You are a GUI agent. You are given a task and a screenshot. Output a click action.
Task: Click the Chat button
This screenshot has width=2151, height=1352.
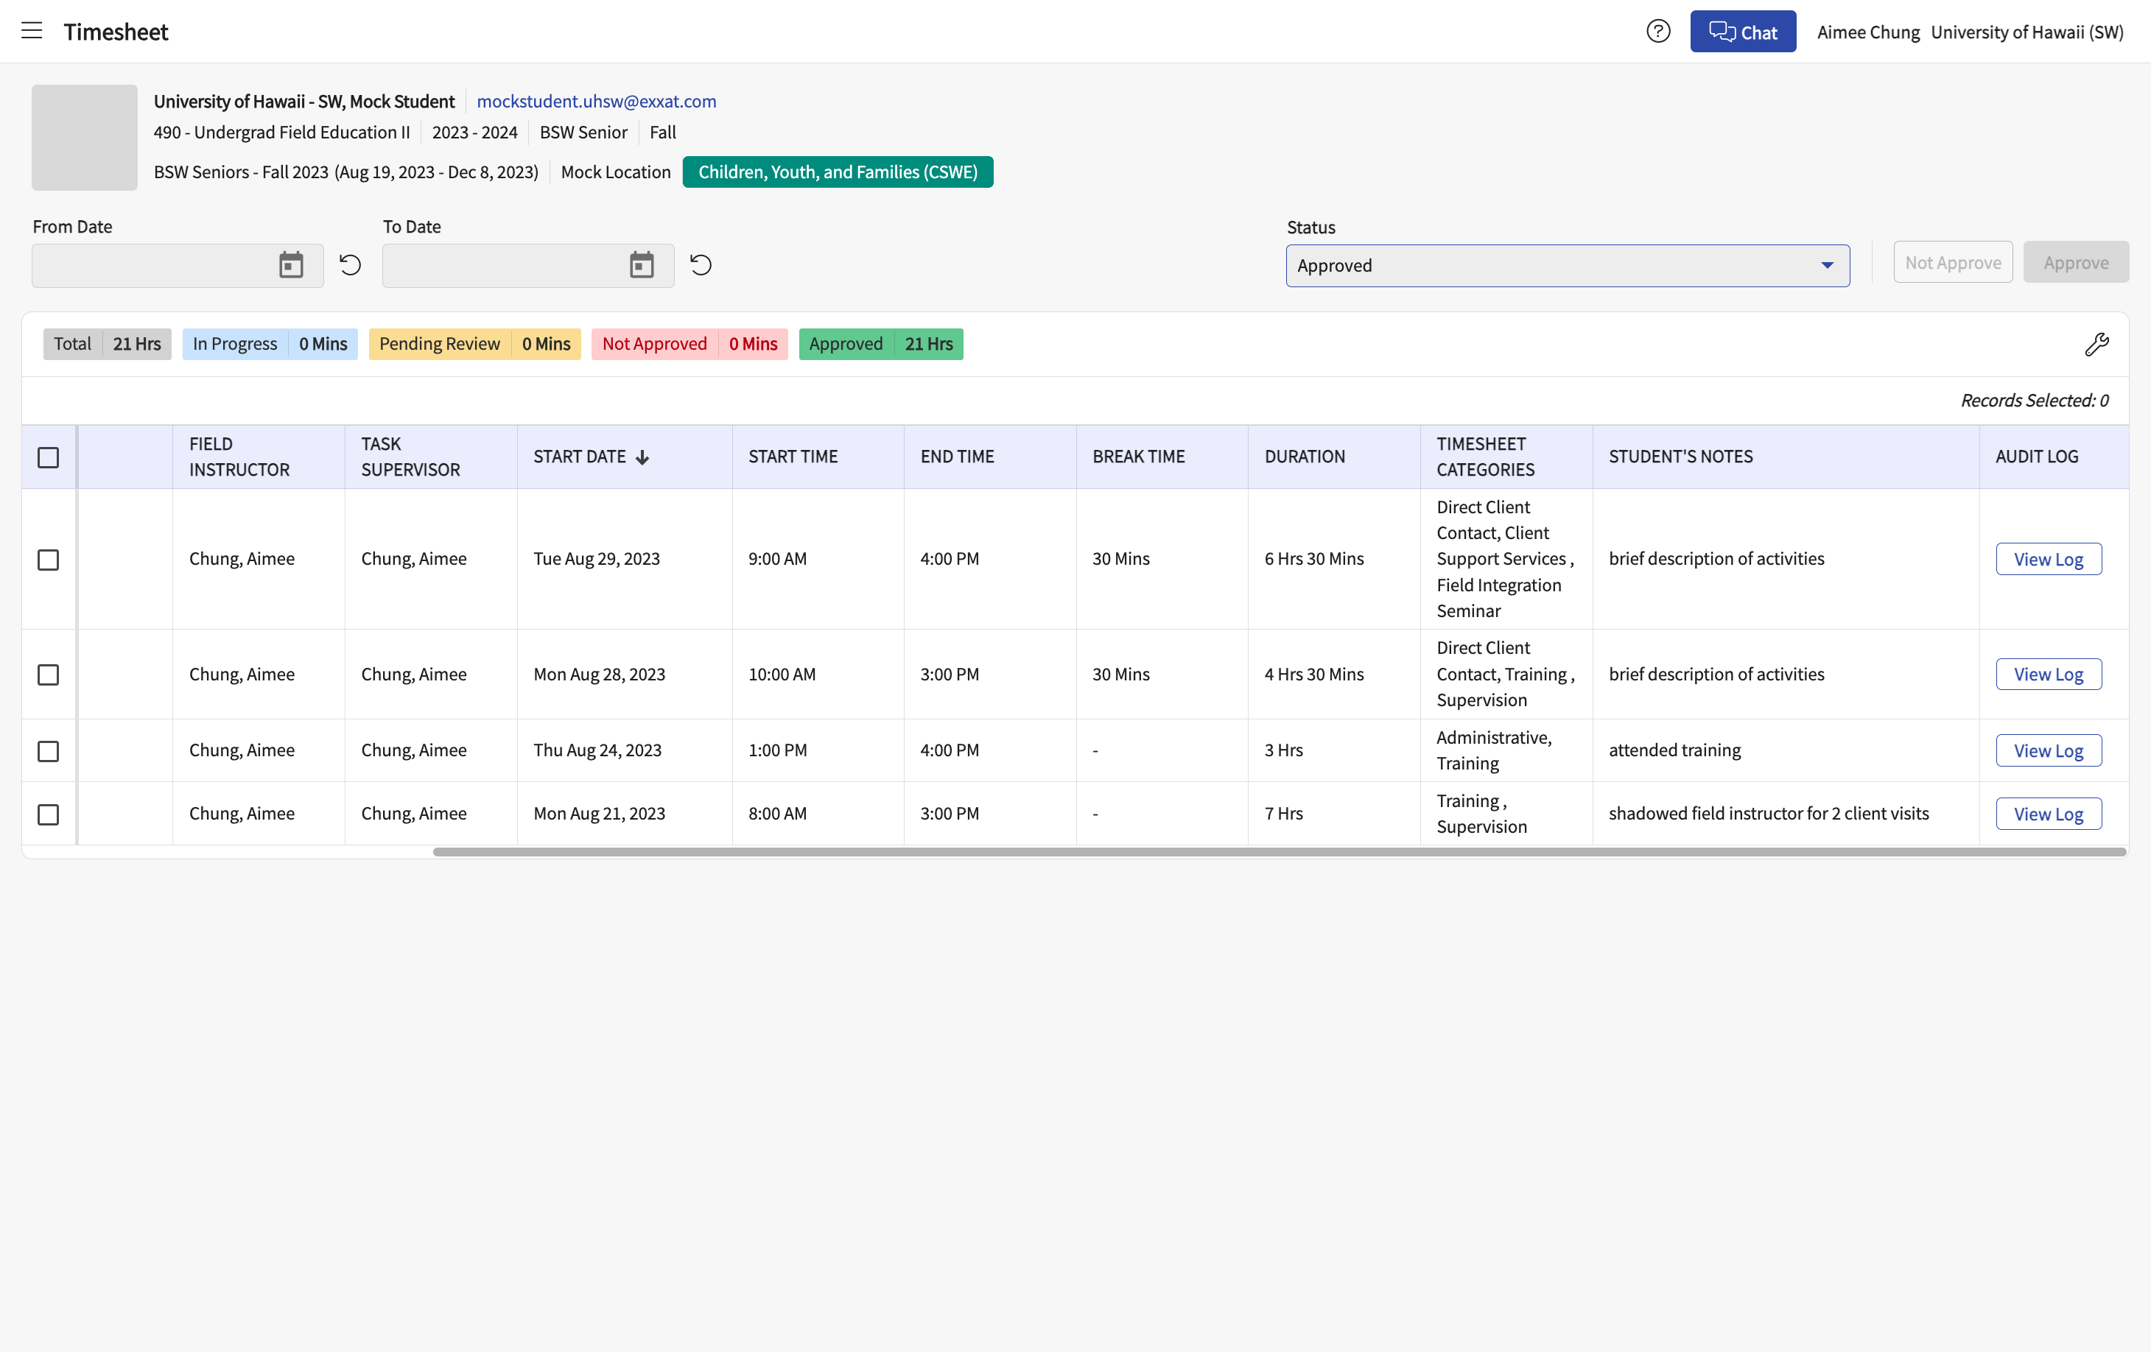pyautogui.click(x=1742, y=31)
